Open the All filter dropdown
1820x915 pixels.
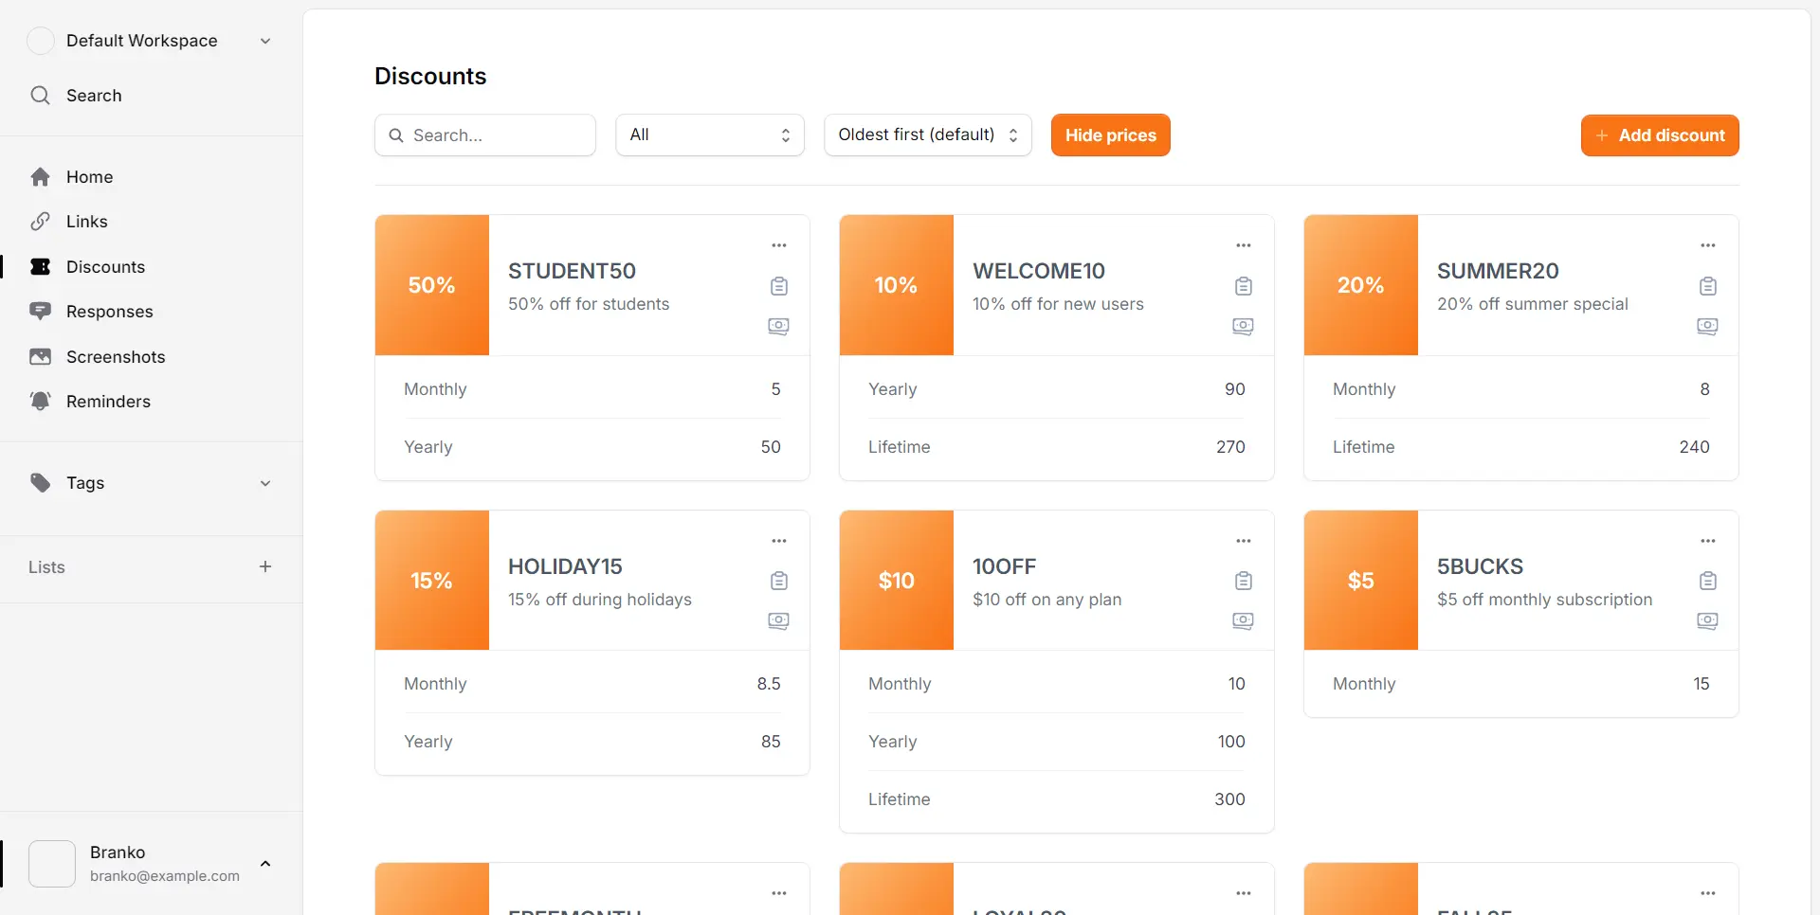coord(709,135)
